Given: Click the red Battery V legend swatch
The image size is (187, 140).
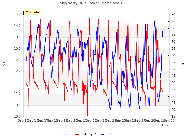Looking at the screenshot, I should point(77,135).
